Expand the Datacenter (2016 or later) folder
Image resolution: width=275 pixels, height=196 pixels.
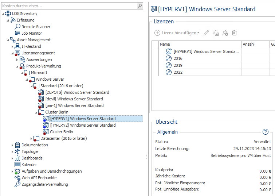tap(31, 138)
